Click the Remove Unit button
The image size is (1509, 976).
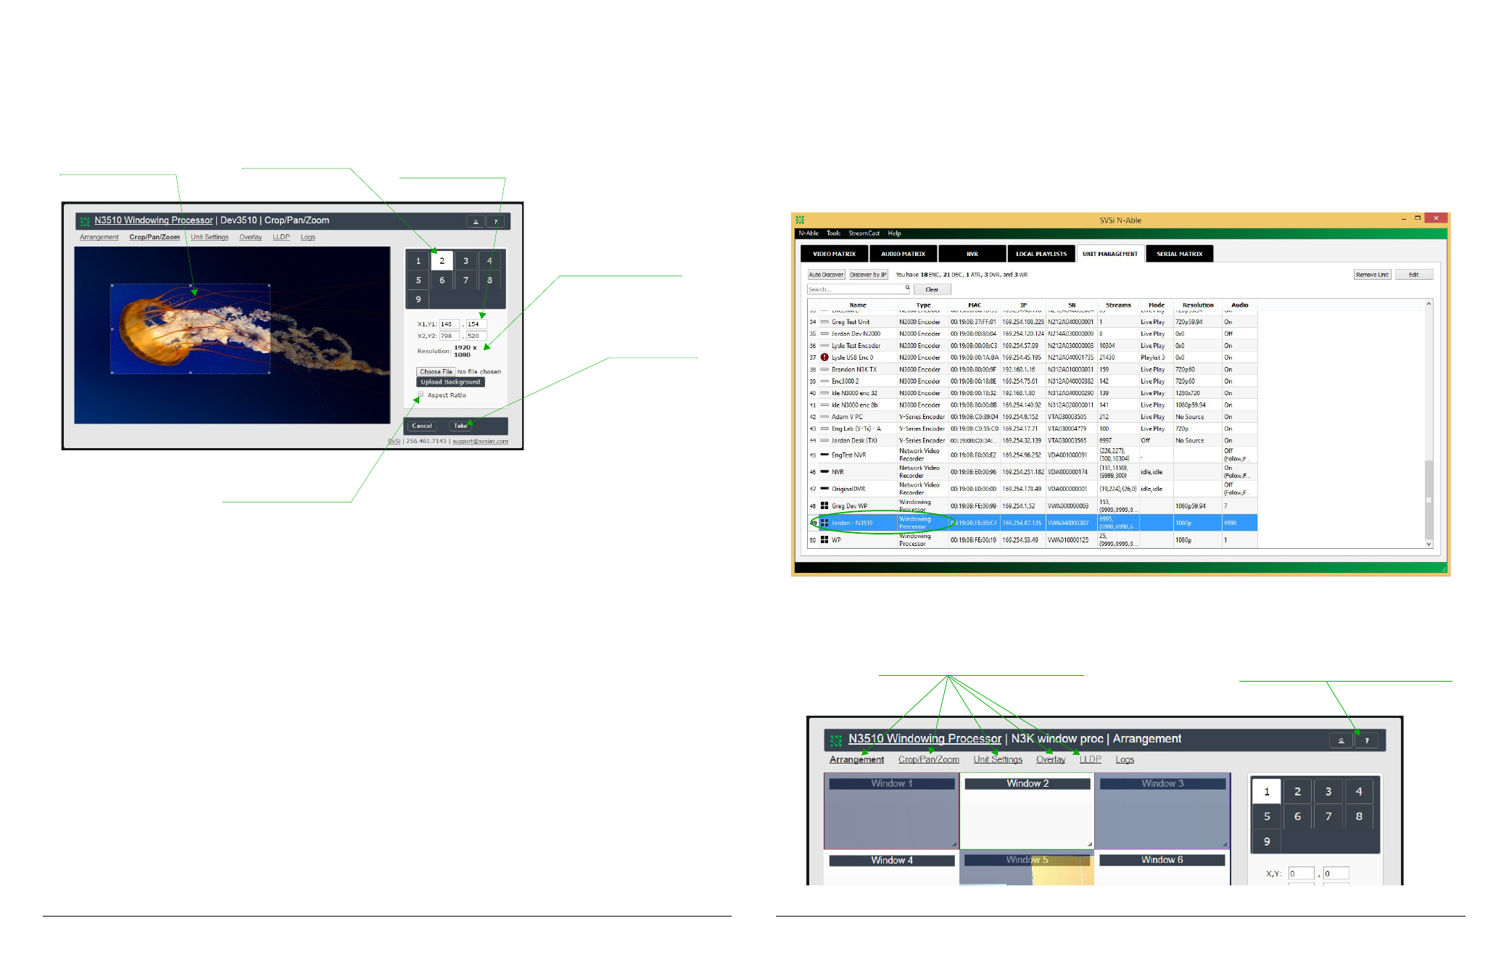pyautogui.click(x=1372, y=275)
